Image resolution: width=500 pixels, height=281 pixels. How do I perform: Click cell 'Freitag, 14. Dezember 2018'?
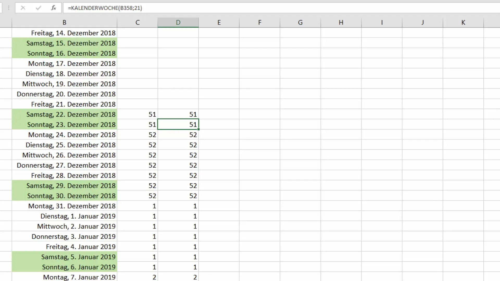pos(64,33)
